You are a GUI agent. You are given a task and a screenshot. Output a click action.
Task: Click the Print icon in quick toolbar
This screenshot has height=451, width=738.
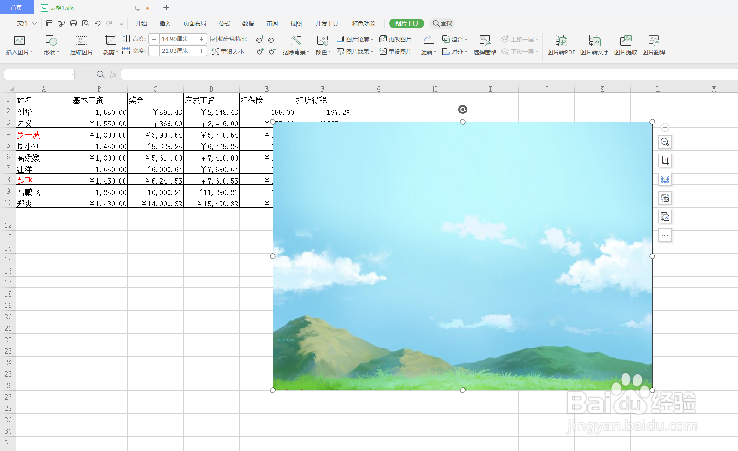point(74,23)
